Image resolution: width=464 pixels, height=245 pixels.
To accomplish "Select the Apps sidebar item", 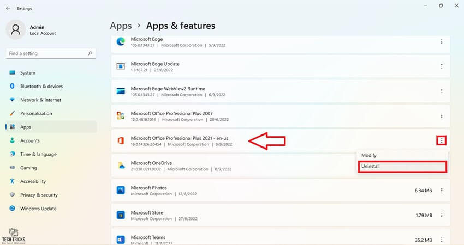I will tap(51, 127).
